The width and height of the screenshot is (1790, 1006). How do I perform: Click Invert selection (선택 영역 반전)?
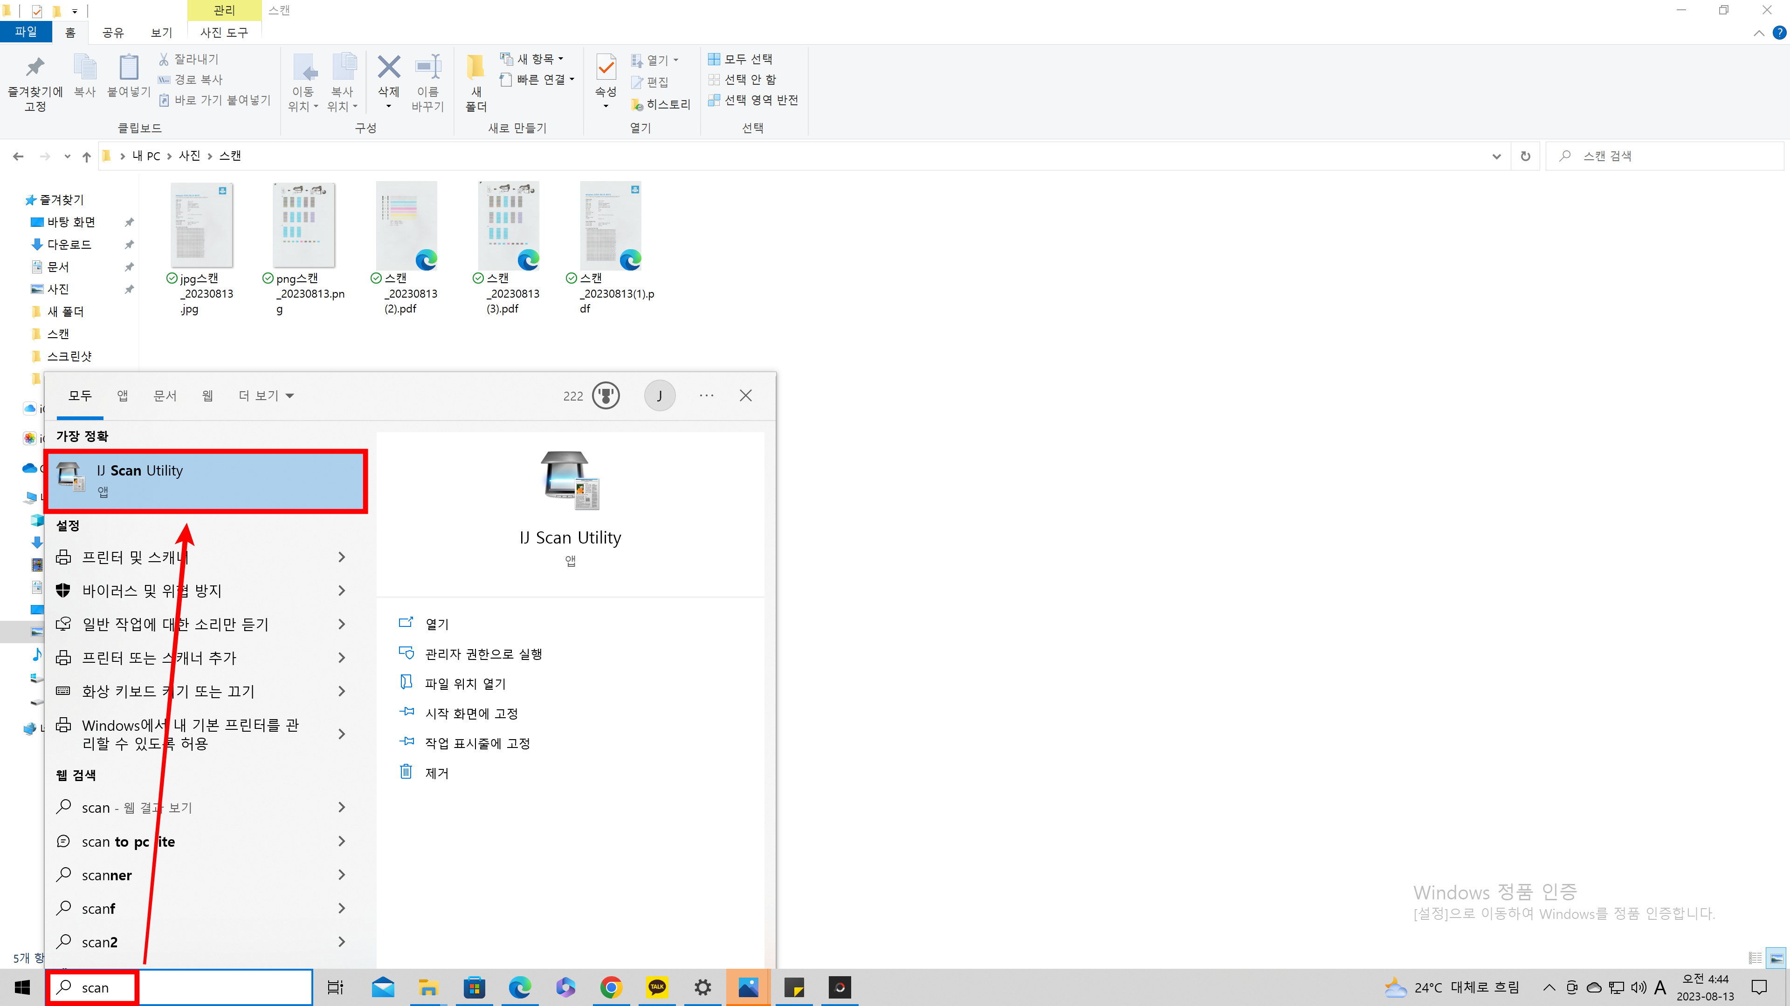[x=752, y=100]
